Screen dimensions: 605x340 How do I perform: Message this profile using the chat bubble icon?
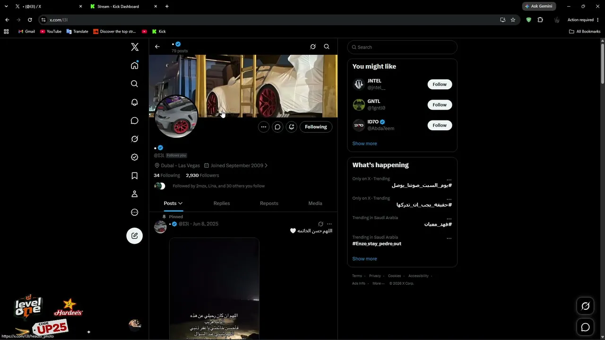278,127
